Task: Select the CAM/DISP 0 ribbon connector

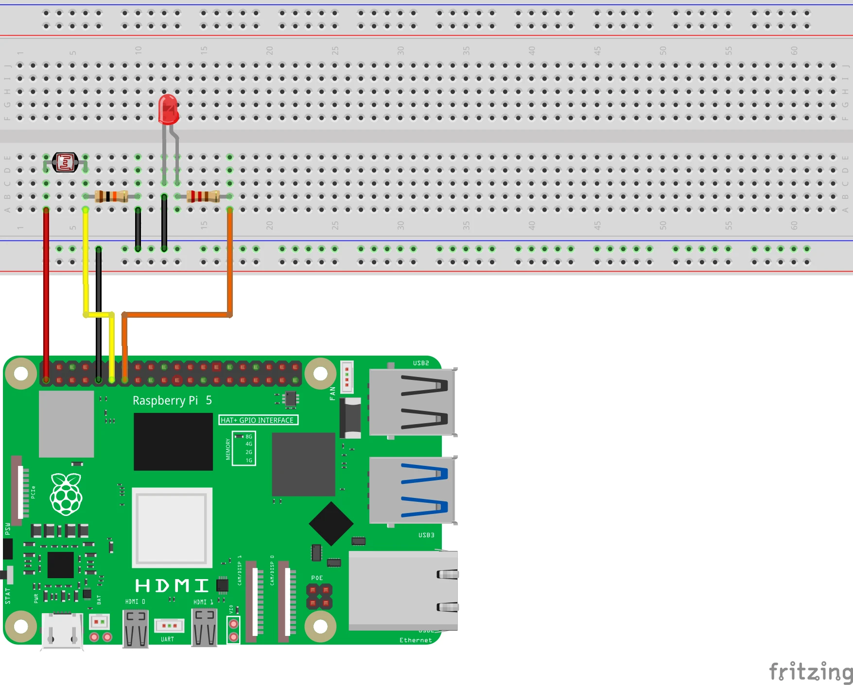Action: point(287,601)
